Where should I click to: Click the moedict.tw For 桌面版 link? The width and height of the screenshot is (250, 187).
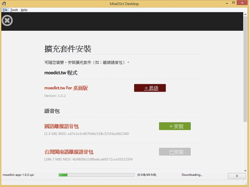coord(66,88)
